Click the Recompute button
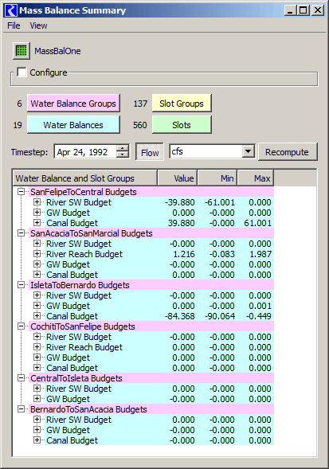The width and height of the screenshot is (329, 469). (288, 152)
